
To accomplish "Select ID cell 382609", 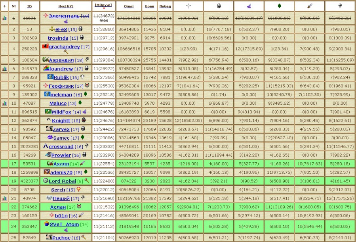I will click(x=29, y=38).
